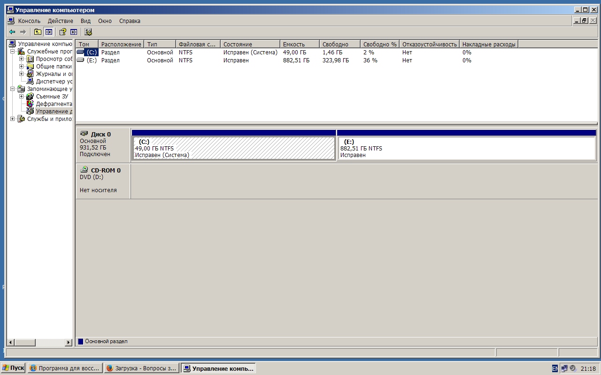
Task: Toggle the console tree show/hide toolbar icon
Action: 48,32
